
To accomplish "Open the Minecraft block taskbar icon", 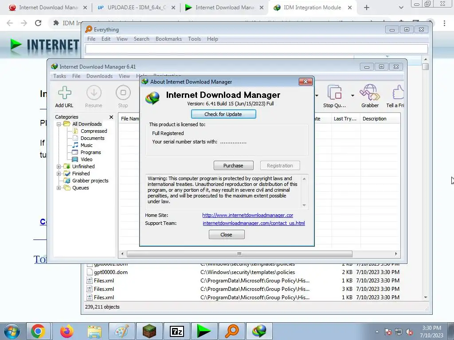I will pos(149,331).
